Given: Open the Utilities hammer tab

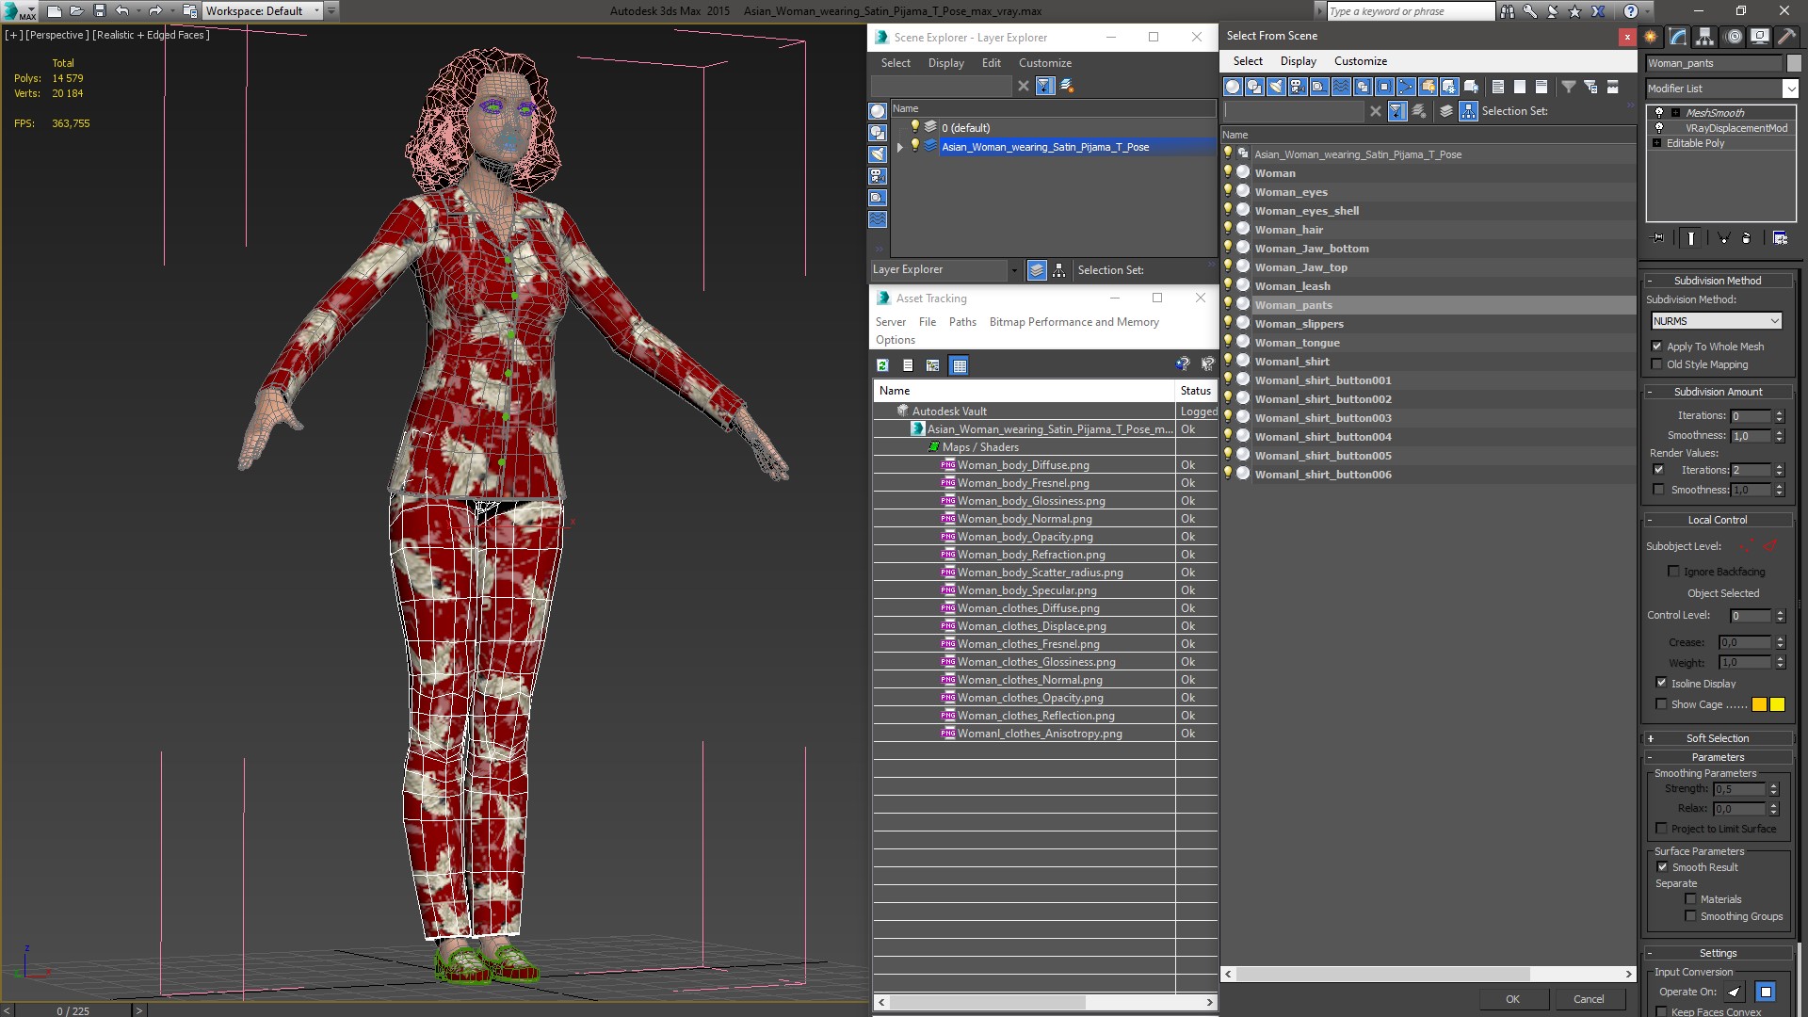Looking at the screenshot, I should click(1786, 37).
